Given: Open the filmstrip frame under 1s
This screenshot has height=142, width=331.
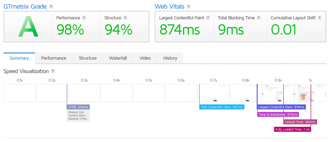Looking at the screenshot, I should click(310, 93).
